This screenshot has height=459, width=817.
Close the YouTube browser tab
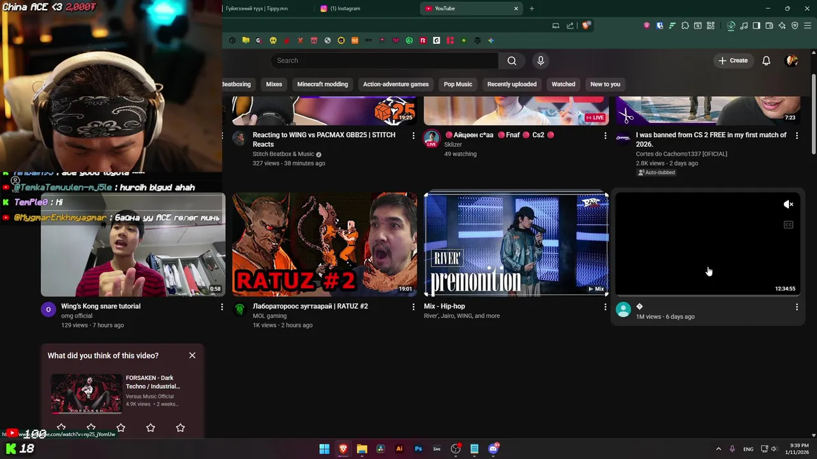[516, 8]
